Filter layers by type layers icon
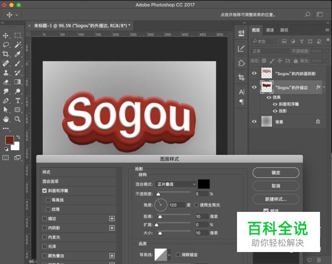This screenshot has height=264, width=332. 302,41
